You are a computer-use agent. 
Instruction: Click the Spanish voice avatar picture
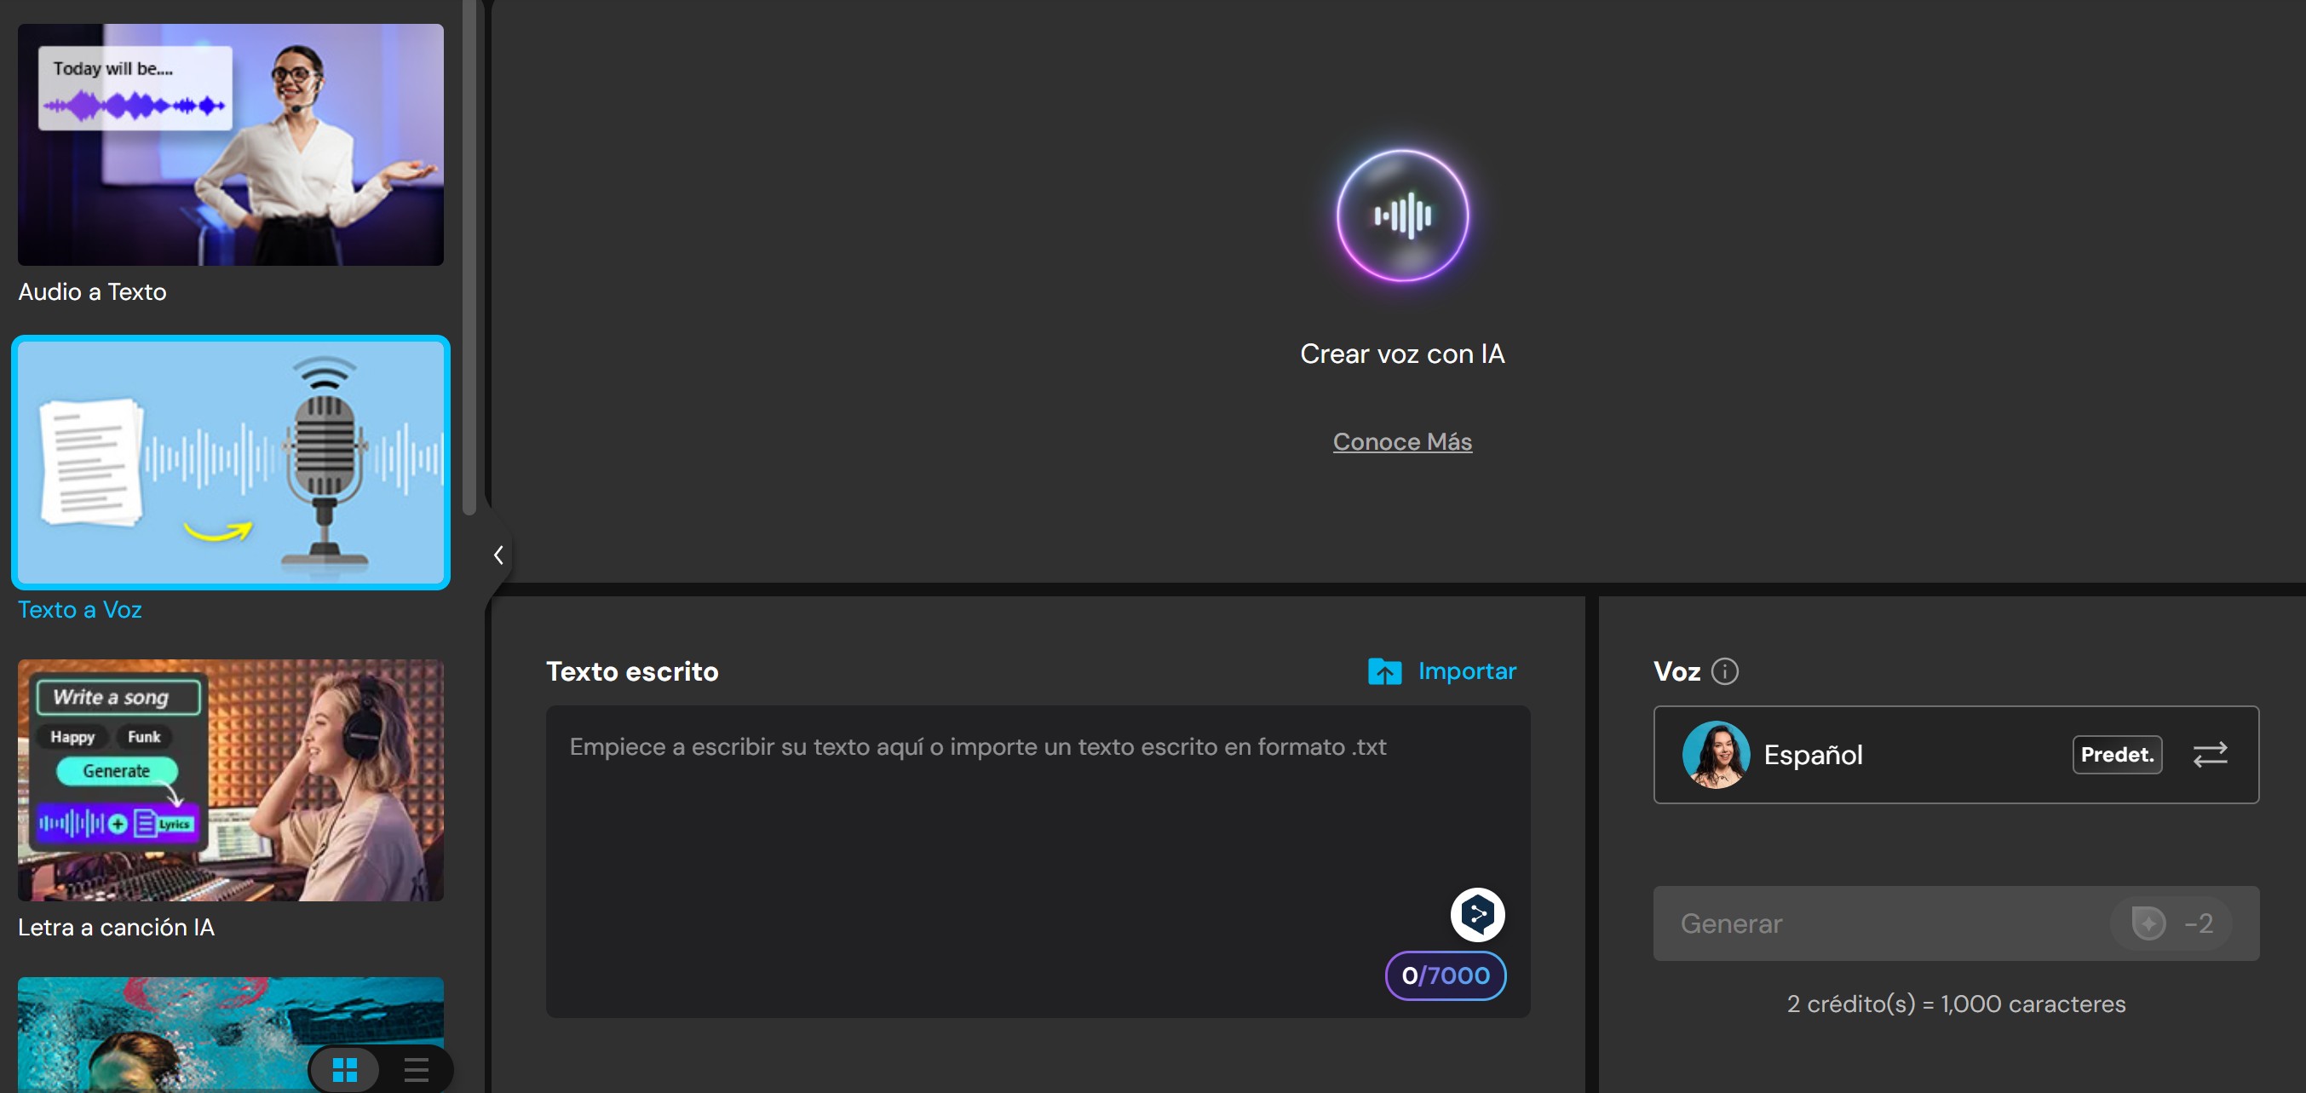click(x=1715, y=755)
